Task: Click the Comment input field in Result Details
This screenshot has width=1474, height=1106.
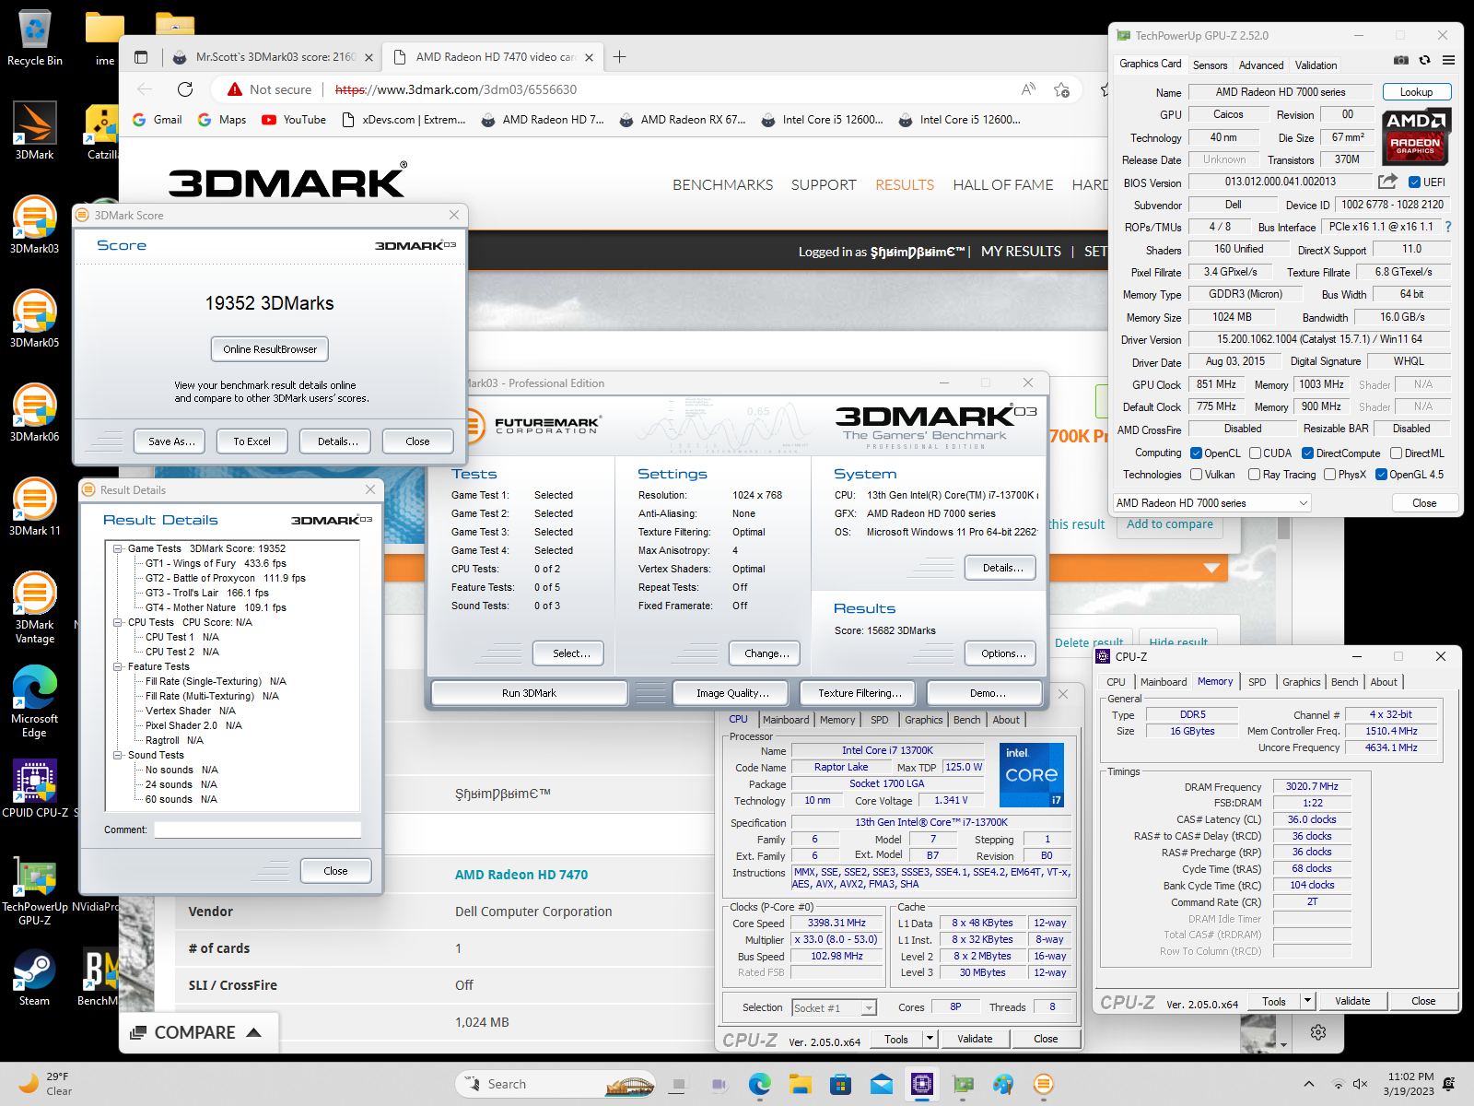Action: pos(257,829)
